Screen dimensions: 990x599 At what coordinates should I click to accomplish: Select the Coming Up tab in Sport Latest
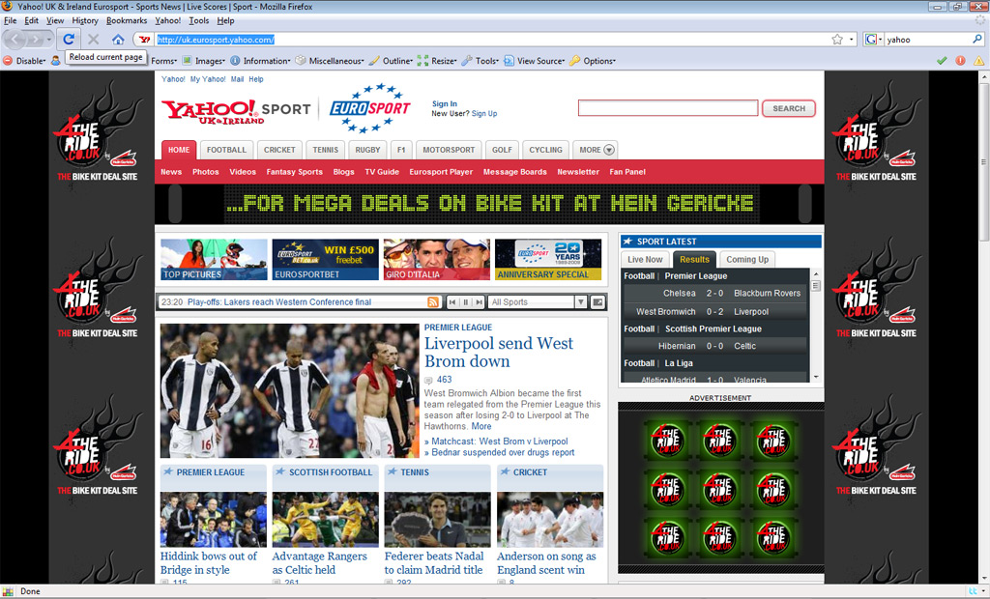[x=747, y=260]
